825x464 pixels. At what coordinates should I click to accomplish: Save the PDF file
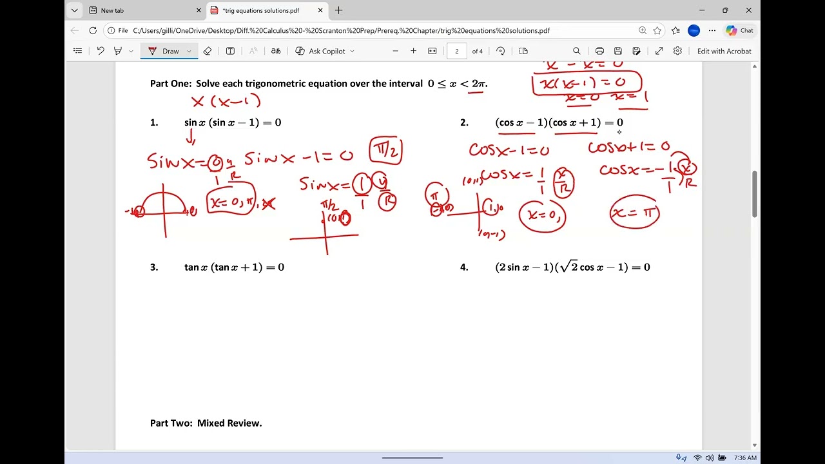click(x=618, y=51)
